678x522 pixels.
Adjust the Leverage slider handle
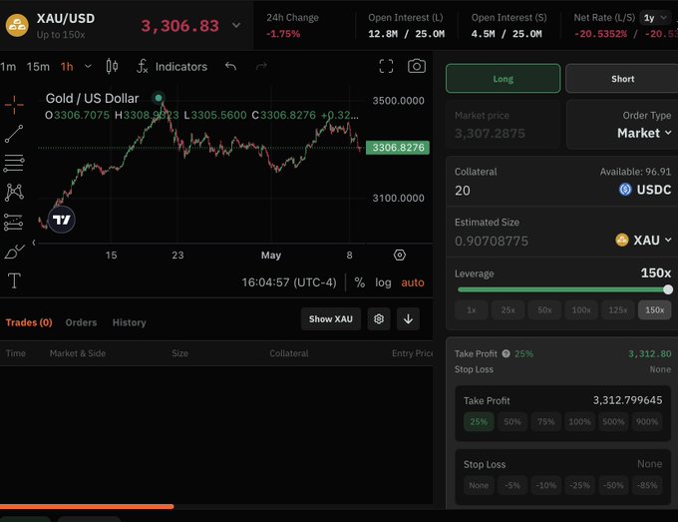click(x=668, y=289)
